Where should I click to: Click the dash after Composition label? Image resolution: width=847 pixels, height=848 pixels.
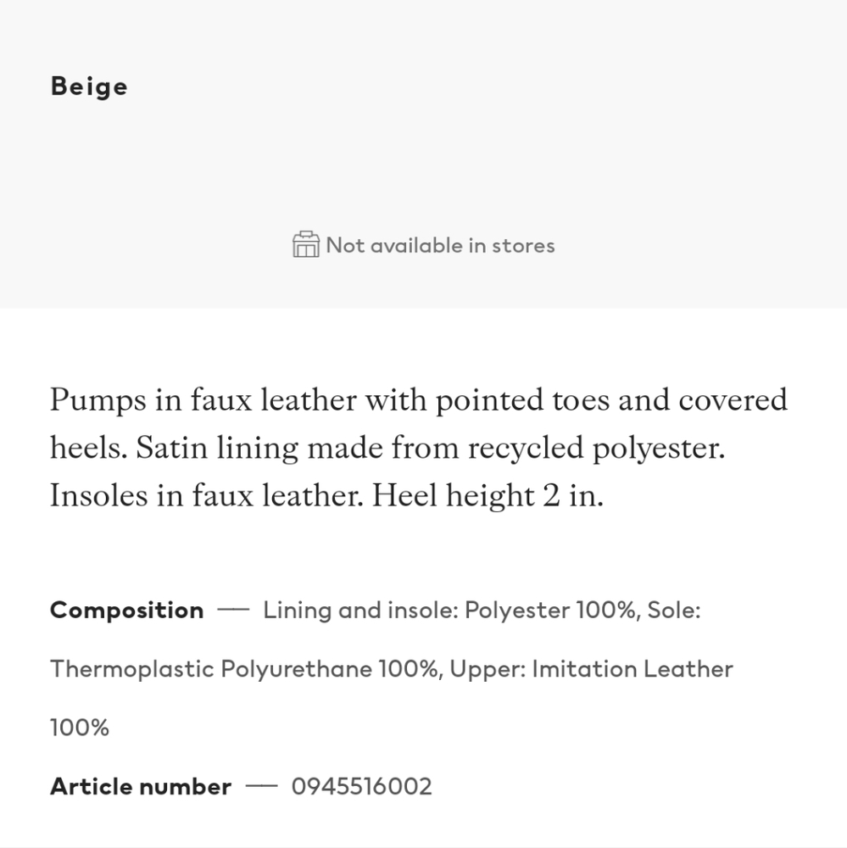pyautogui.click(x=233, y=610)
